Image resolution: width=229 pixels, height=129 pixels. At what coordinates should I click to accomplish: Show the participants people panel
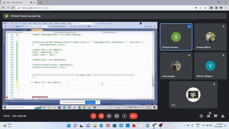tap(208, 116)
